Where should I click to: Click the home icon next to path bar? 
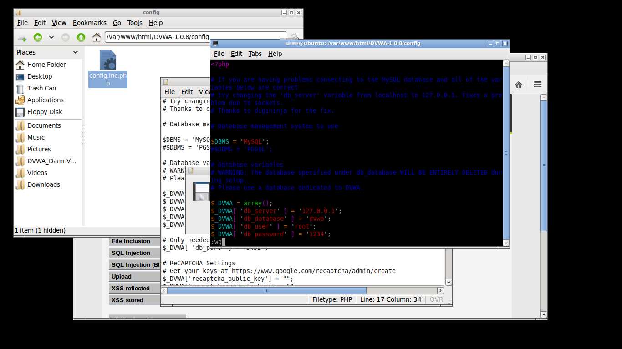point(97,37)
